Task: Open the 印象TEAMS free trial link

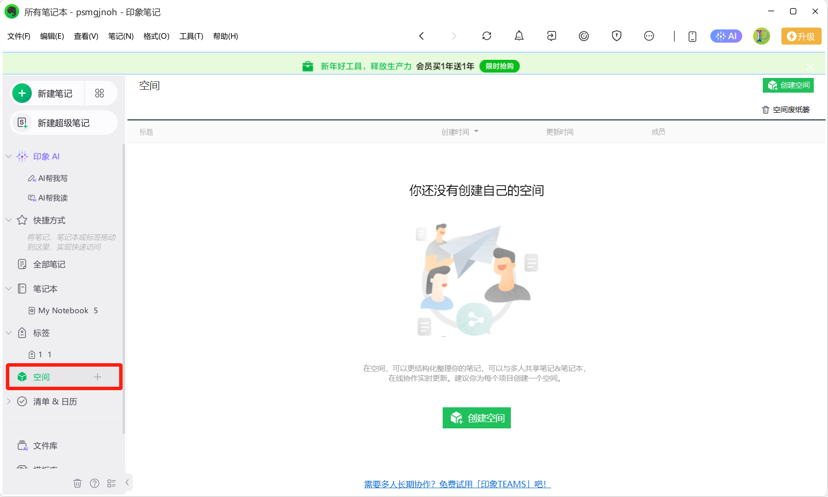Action: click(x=457, y=484)
